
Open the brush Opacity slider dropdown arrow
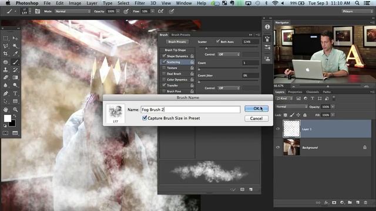click(x=118, y=11)
